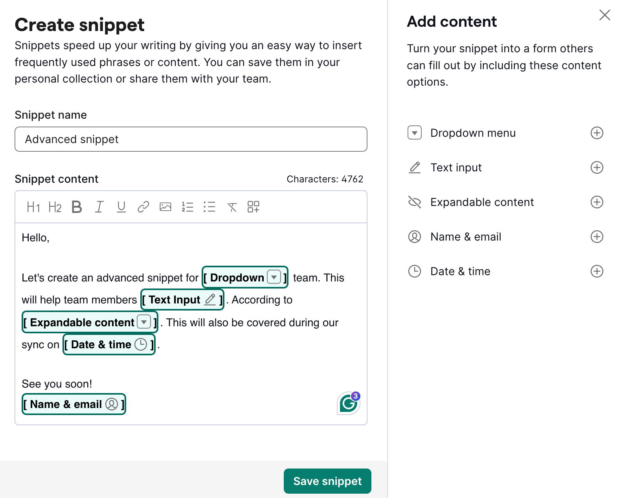Insert a hyperlink in the snippet content
The width and height of the screenshot is (619, 498).
pos(143,206)
